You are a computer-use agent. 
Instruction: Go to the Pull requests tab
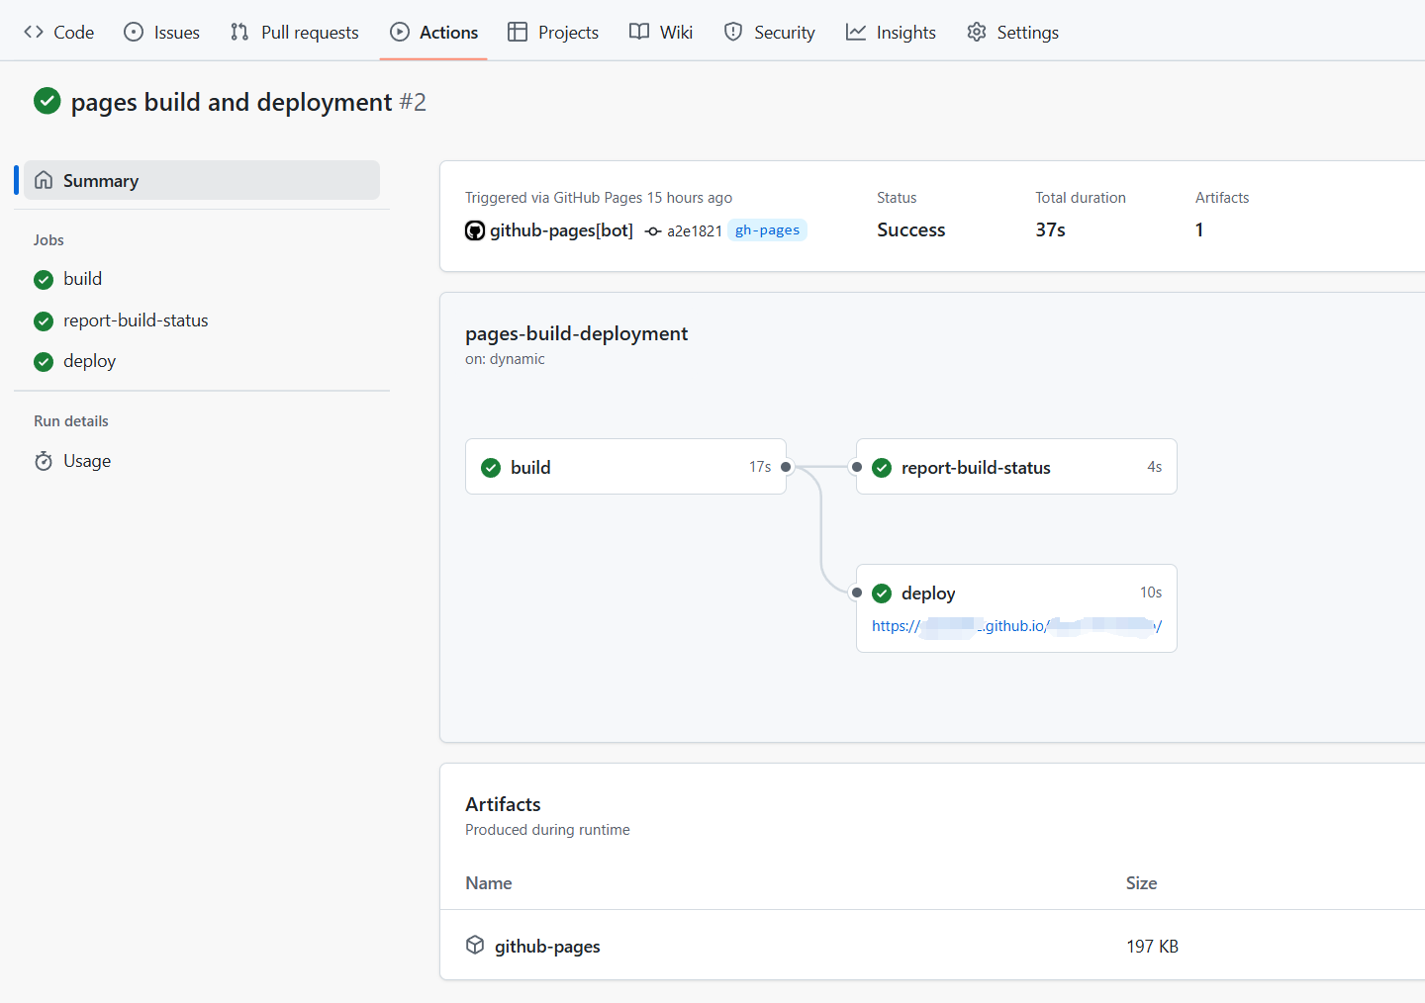(x=295, y=32)
